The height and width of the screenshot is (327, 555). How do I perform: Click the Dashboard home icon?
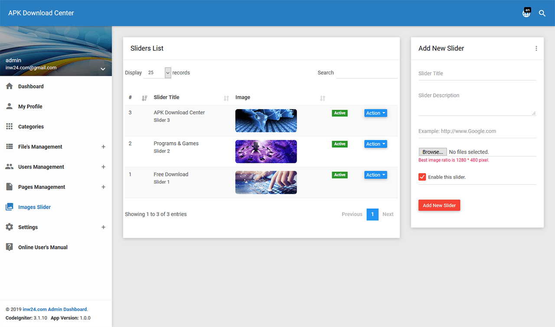9,86
